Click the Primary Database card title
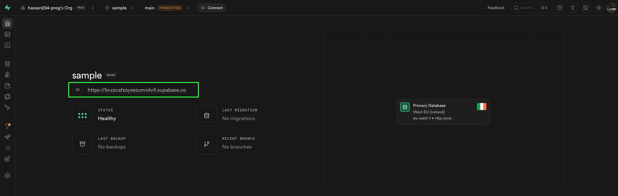 pos(429,106)
